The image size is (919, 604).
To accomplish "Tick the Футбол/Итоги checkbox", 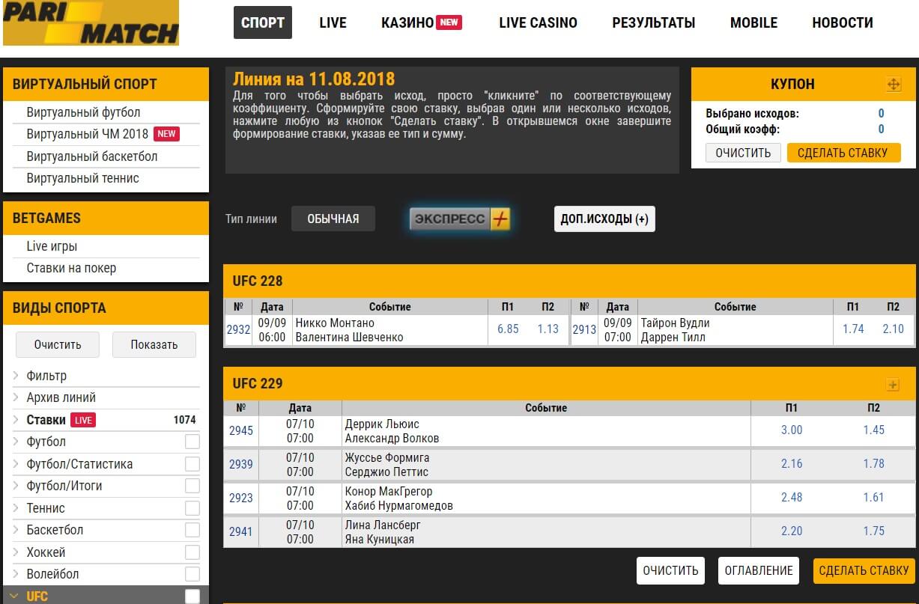I will pyautogui.click(x=192, y=486).
